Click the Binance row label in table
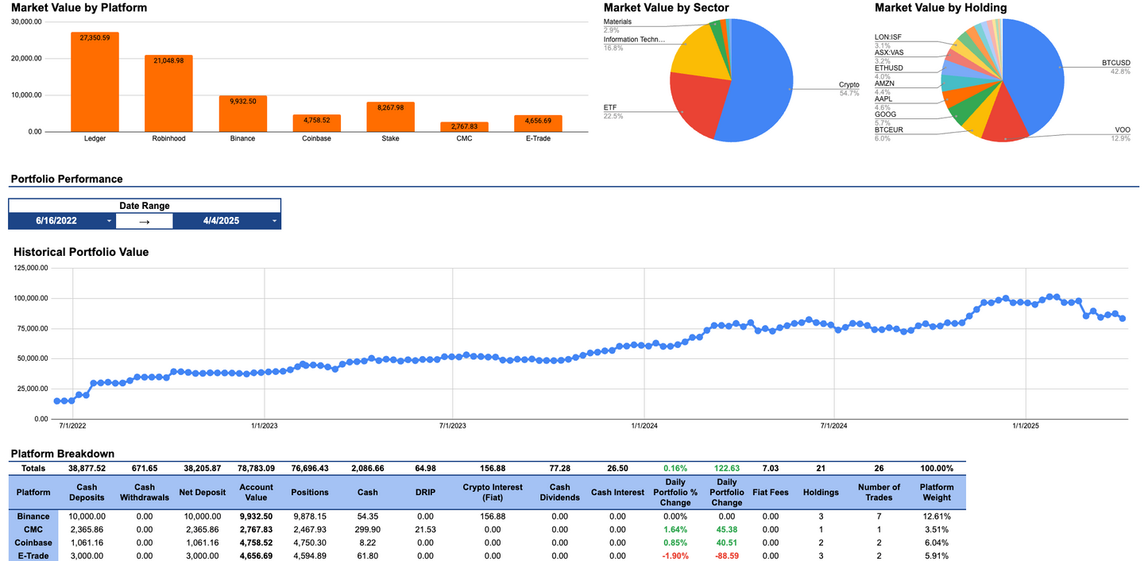The width and height of the screenshot is (1148, 561). point(33,517)
